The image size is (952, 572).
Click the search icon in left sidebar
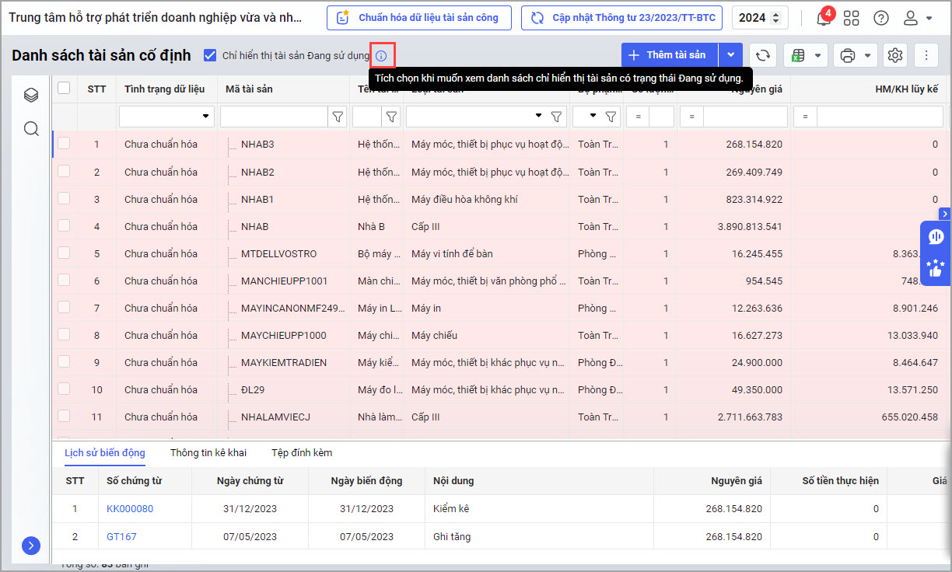coord(31,128)
